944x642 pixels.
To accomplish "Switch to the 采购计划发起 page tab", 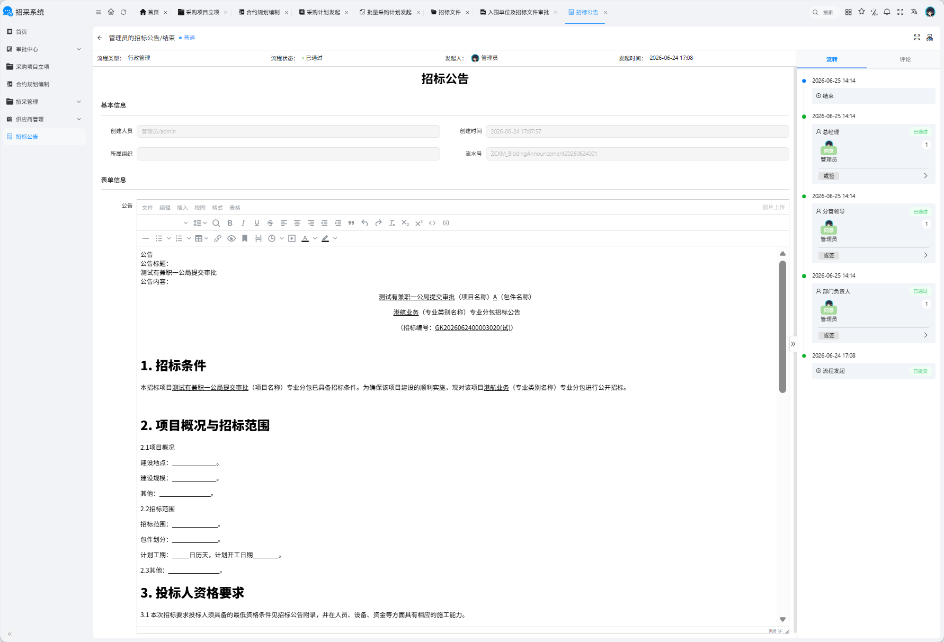I will (x=323, y=12).
